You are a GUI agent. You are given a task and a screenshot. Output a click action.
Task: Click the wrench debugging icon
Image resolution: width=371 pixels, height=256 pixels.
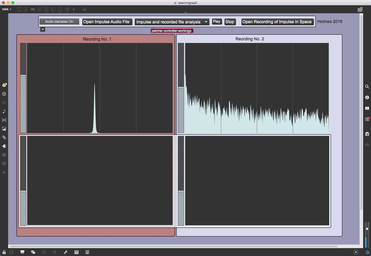pyautogui.click(x=66, y=252)
